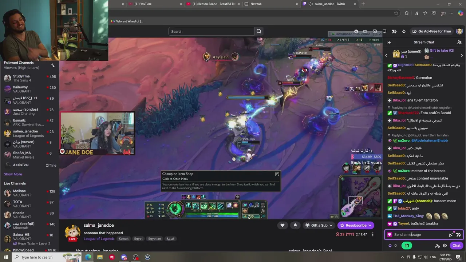Click the Get Bits diamond icon
Viewport: 466px width, 262px height.
[x=404, y=31]
